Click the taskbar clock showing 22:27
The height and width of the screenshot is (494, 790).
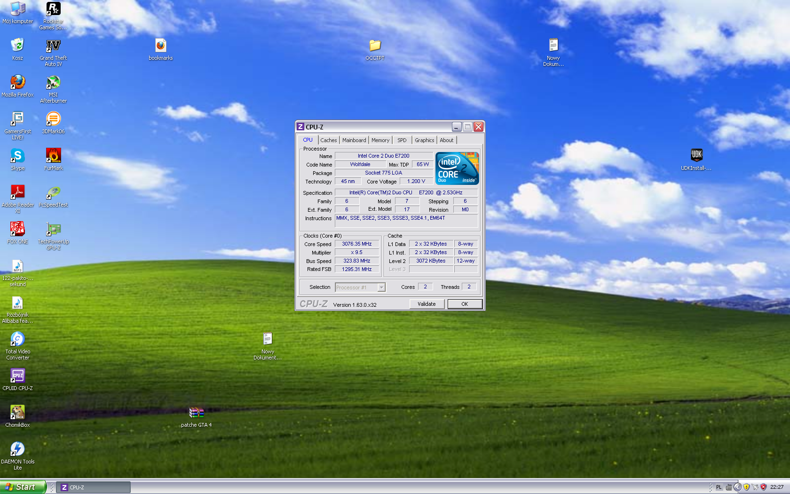pos(777,487)
